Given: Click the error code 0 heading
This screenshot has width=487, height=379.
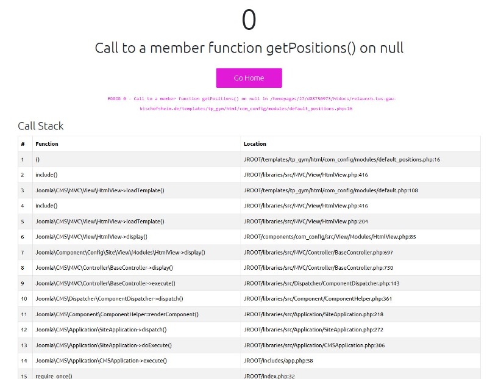Looking at the screenshot, I should 249,20.
